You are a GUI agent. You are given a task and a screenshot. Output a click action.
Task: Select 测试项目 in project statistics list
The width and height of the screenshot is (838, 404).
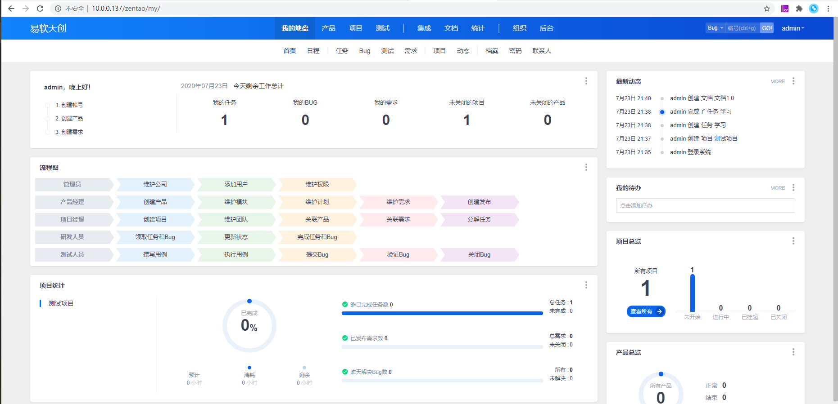click(x=61, y=303)
